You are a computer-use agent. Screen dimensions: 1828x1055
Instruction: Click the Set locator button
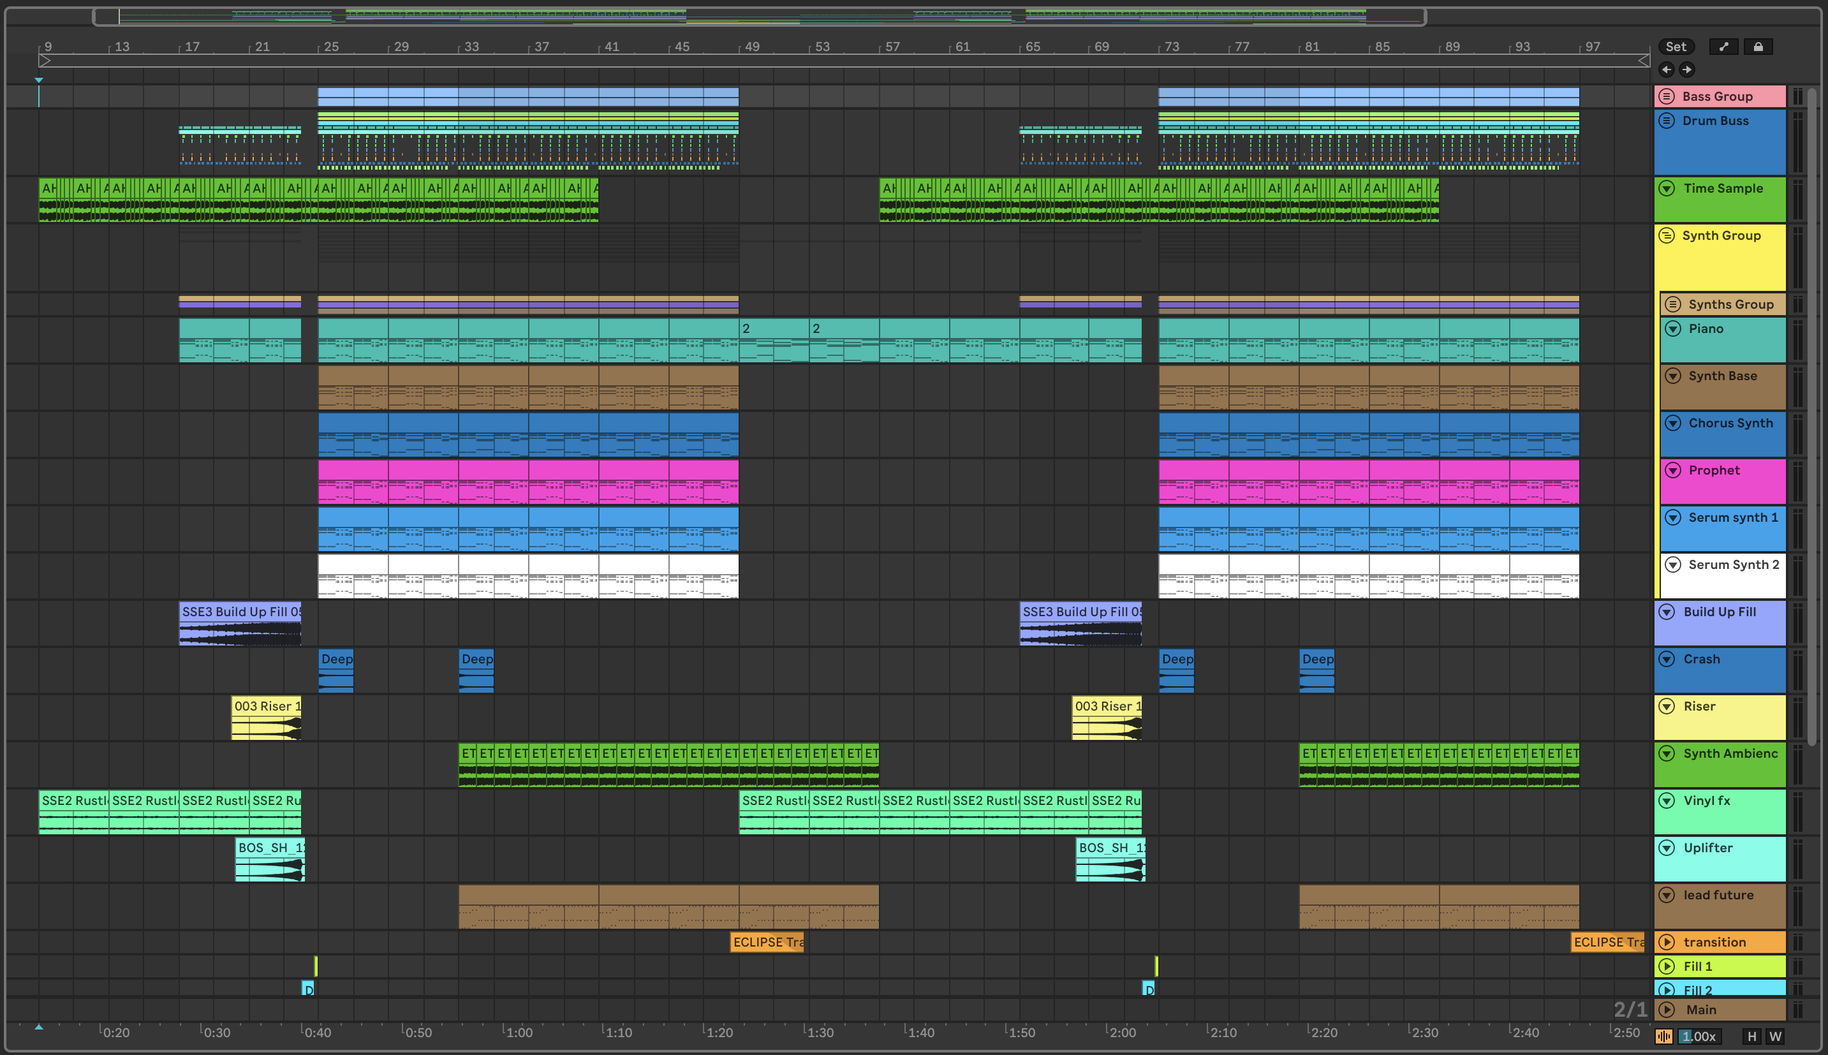pos(1676,47)
